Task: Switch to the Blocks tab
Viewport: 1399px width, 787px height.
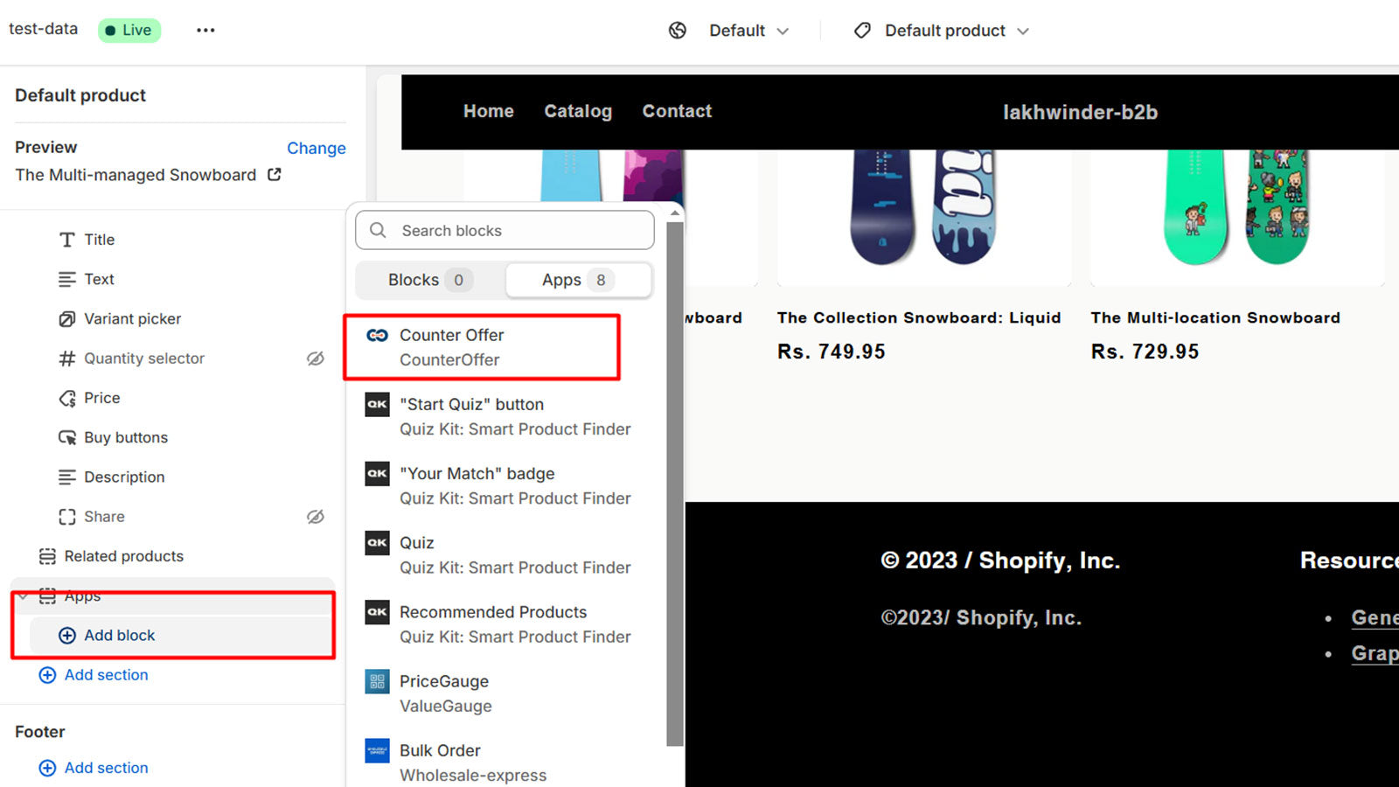Action: tap(428, 280)
